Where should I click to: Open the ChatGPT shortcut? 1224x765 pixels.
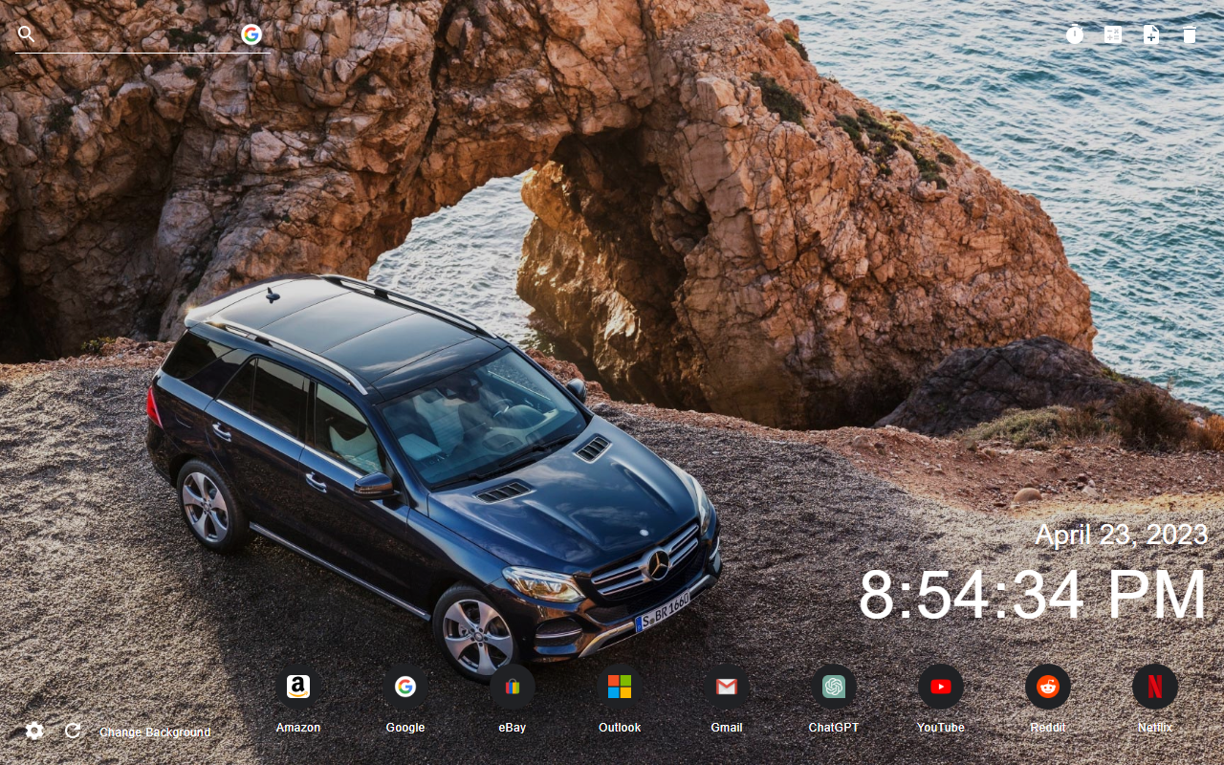[833, 686]
